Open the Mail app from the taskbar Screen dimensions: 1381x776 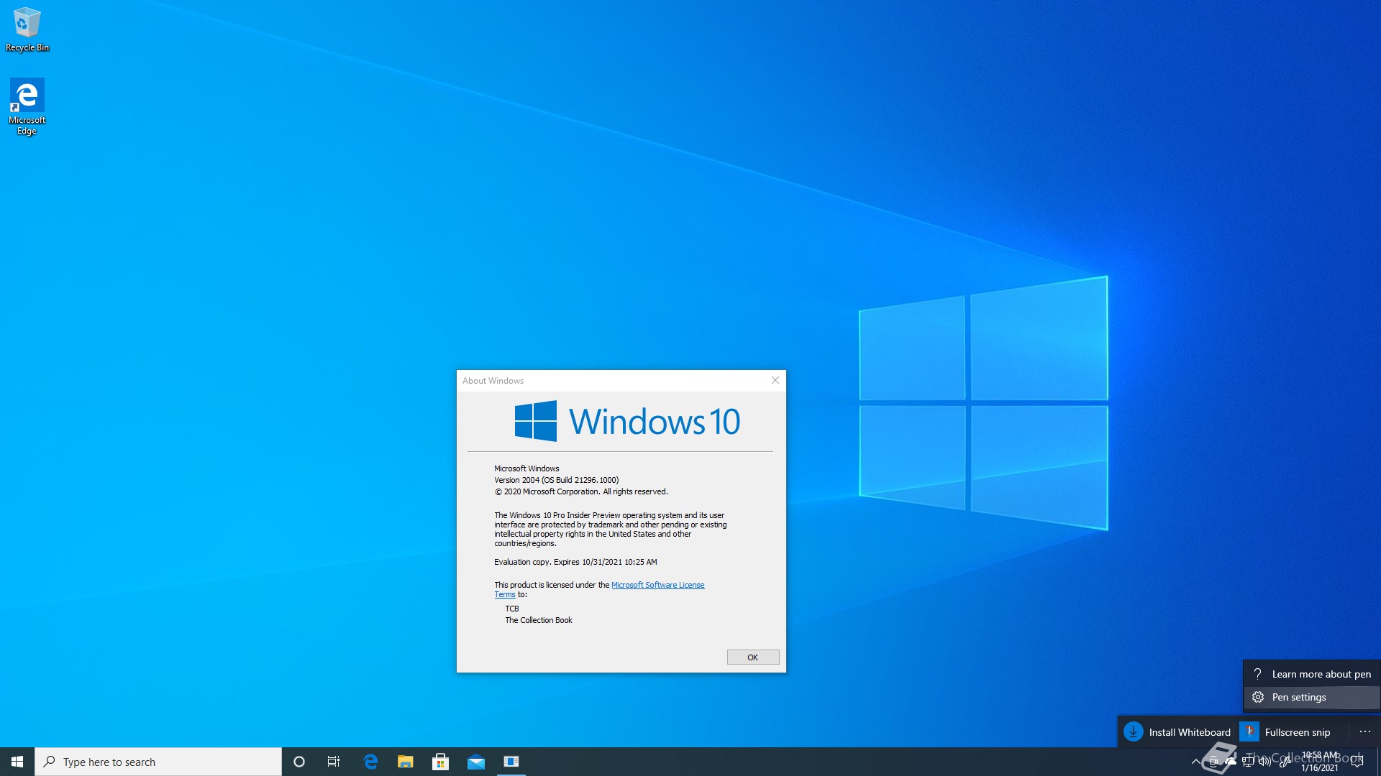coord(476,762)
